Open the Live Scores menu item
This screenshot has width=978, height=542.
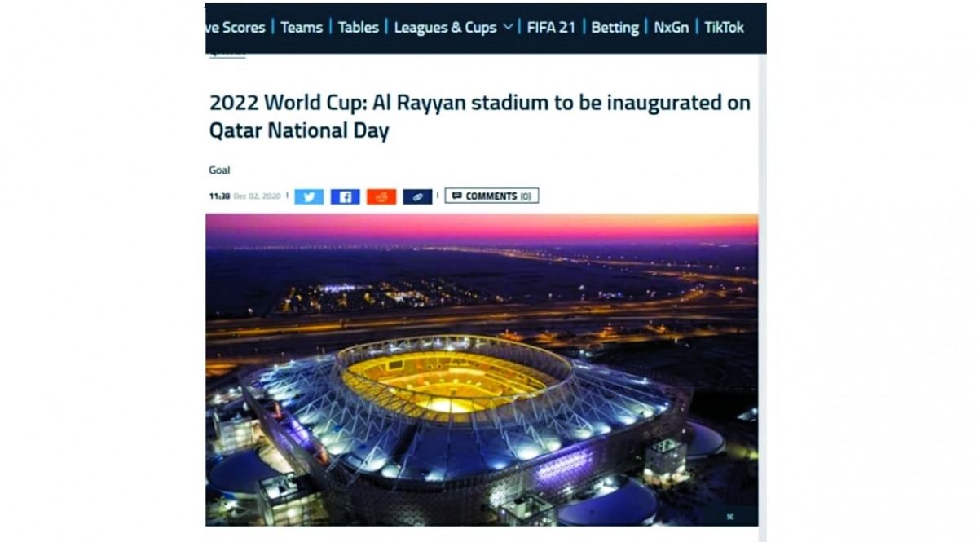point(236,28)
